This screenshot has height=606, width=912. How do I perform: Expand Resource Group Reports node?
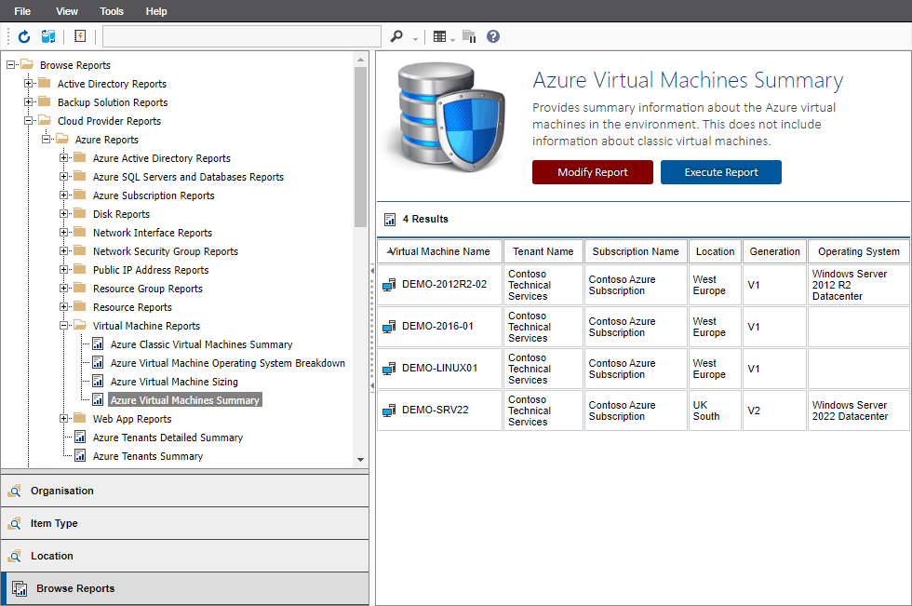[x=63, y=289]
